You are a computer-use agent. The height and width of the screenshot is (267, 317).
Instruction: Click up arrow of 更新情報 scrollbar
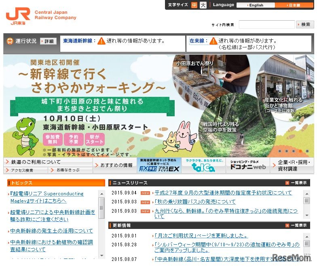click(x=306, y=237)
